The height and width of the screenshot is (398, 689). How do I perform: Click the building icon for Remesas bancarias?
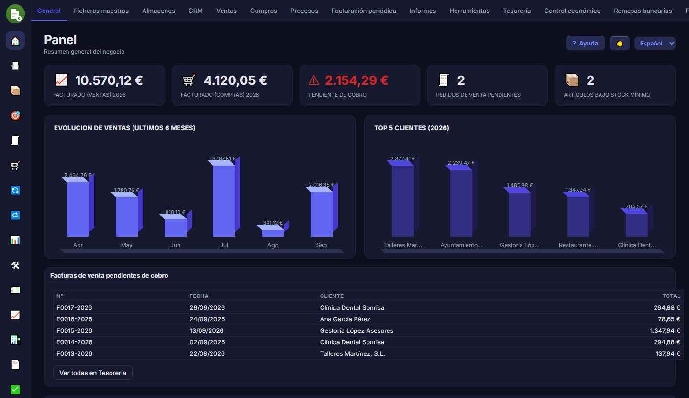(15, 340)
